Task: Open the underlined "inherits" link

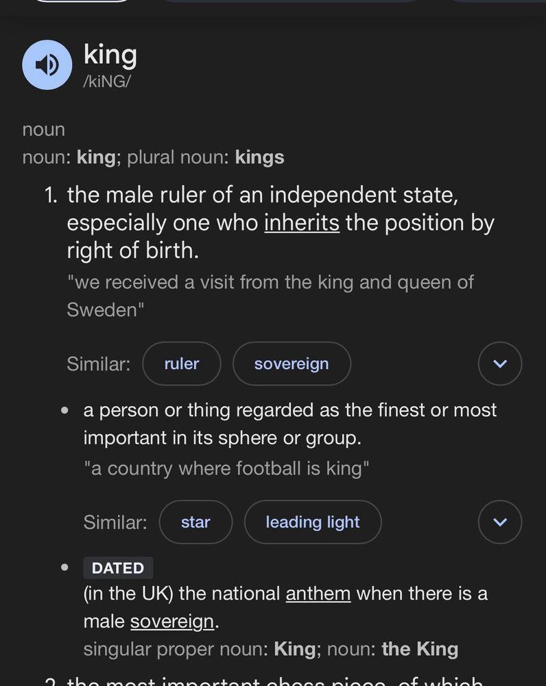Action: [302, 222]
